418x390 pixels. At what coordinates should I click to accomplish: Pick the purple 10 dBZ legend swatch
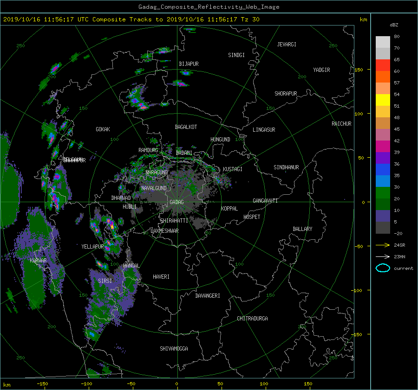(383, 216)
